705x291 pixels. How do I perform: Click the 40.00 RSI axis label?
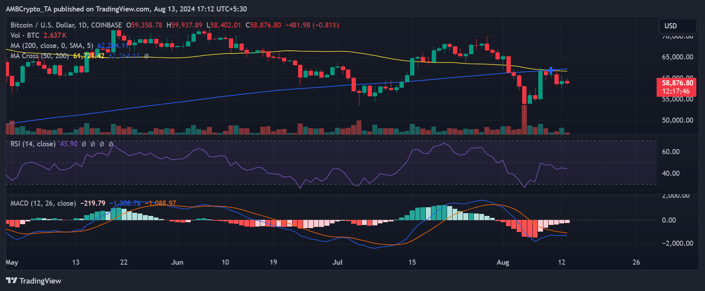click(x=671, y=173)
